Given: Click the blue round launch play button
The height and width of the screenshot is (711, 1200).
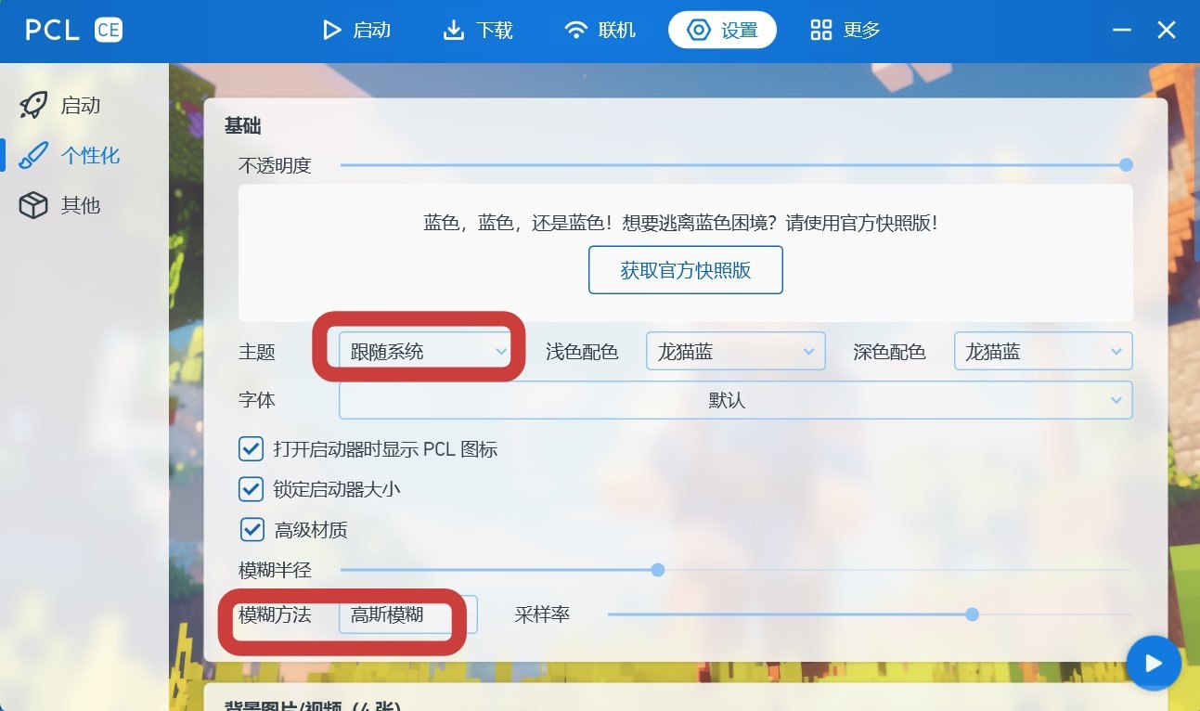Looking at the screenshot, I should pos(1153,664).
